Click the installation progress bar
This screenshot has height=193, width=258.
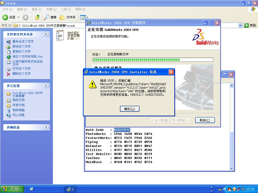tap(153, 60)
